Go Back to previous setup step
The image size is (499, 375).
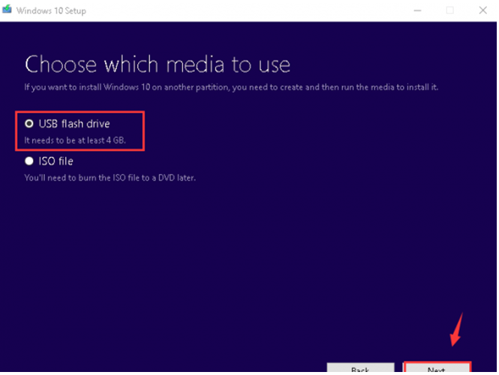click(x=361, y=367)
